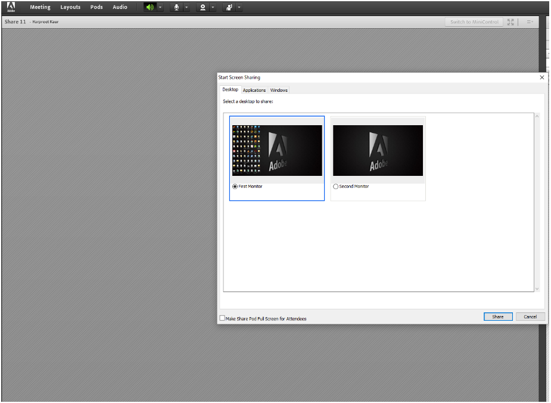The width and height of the screenshot is (551, 403).
Task: Open the Pods menu
Action: coord(96,7)
